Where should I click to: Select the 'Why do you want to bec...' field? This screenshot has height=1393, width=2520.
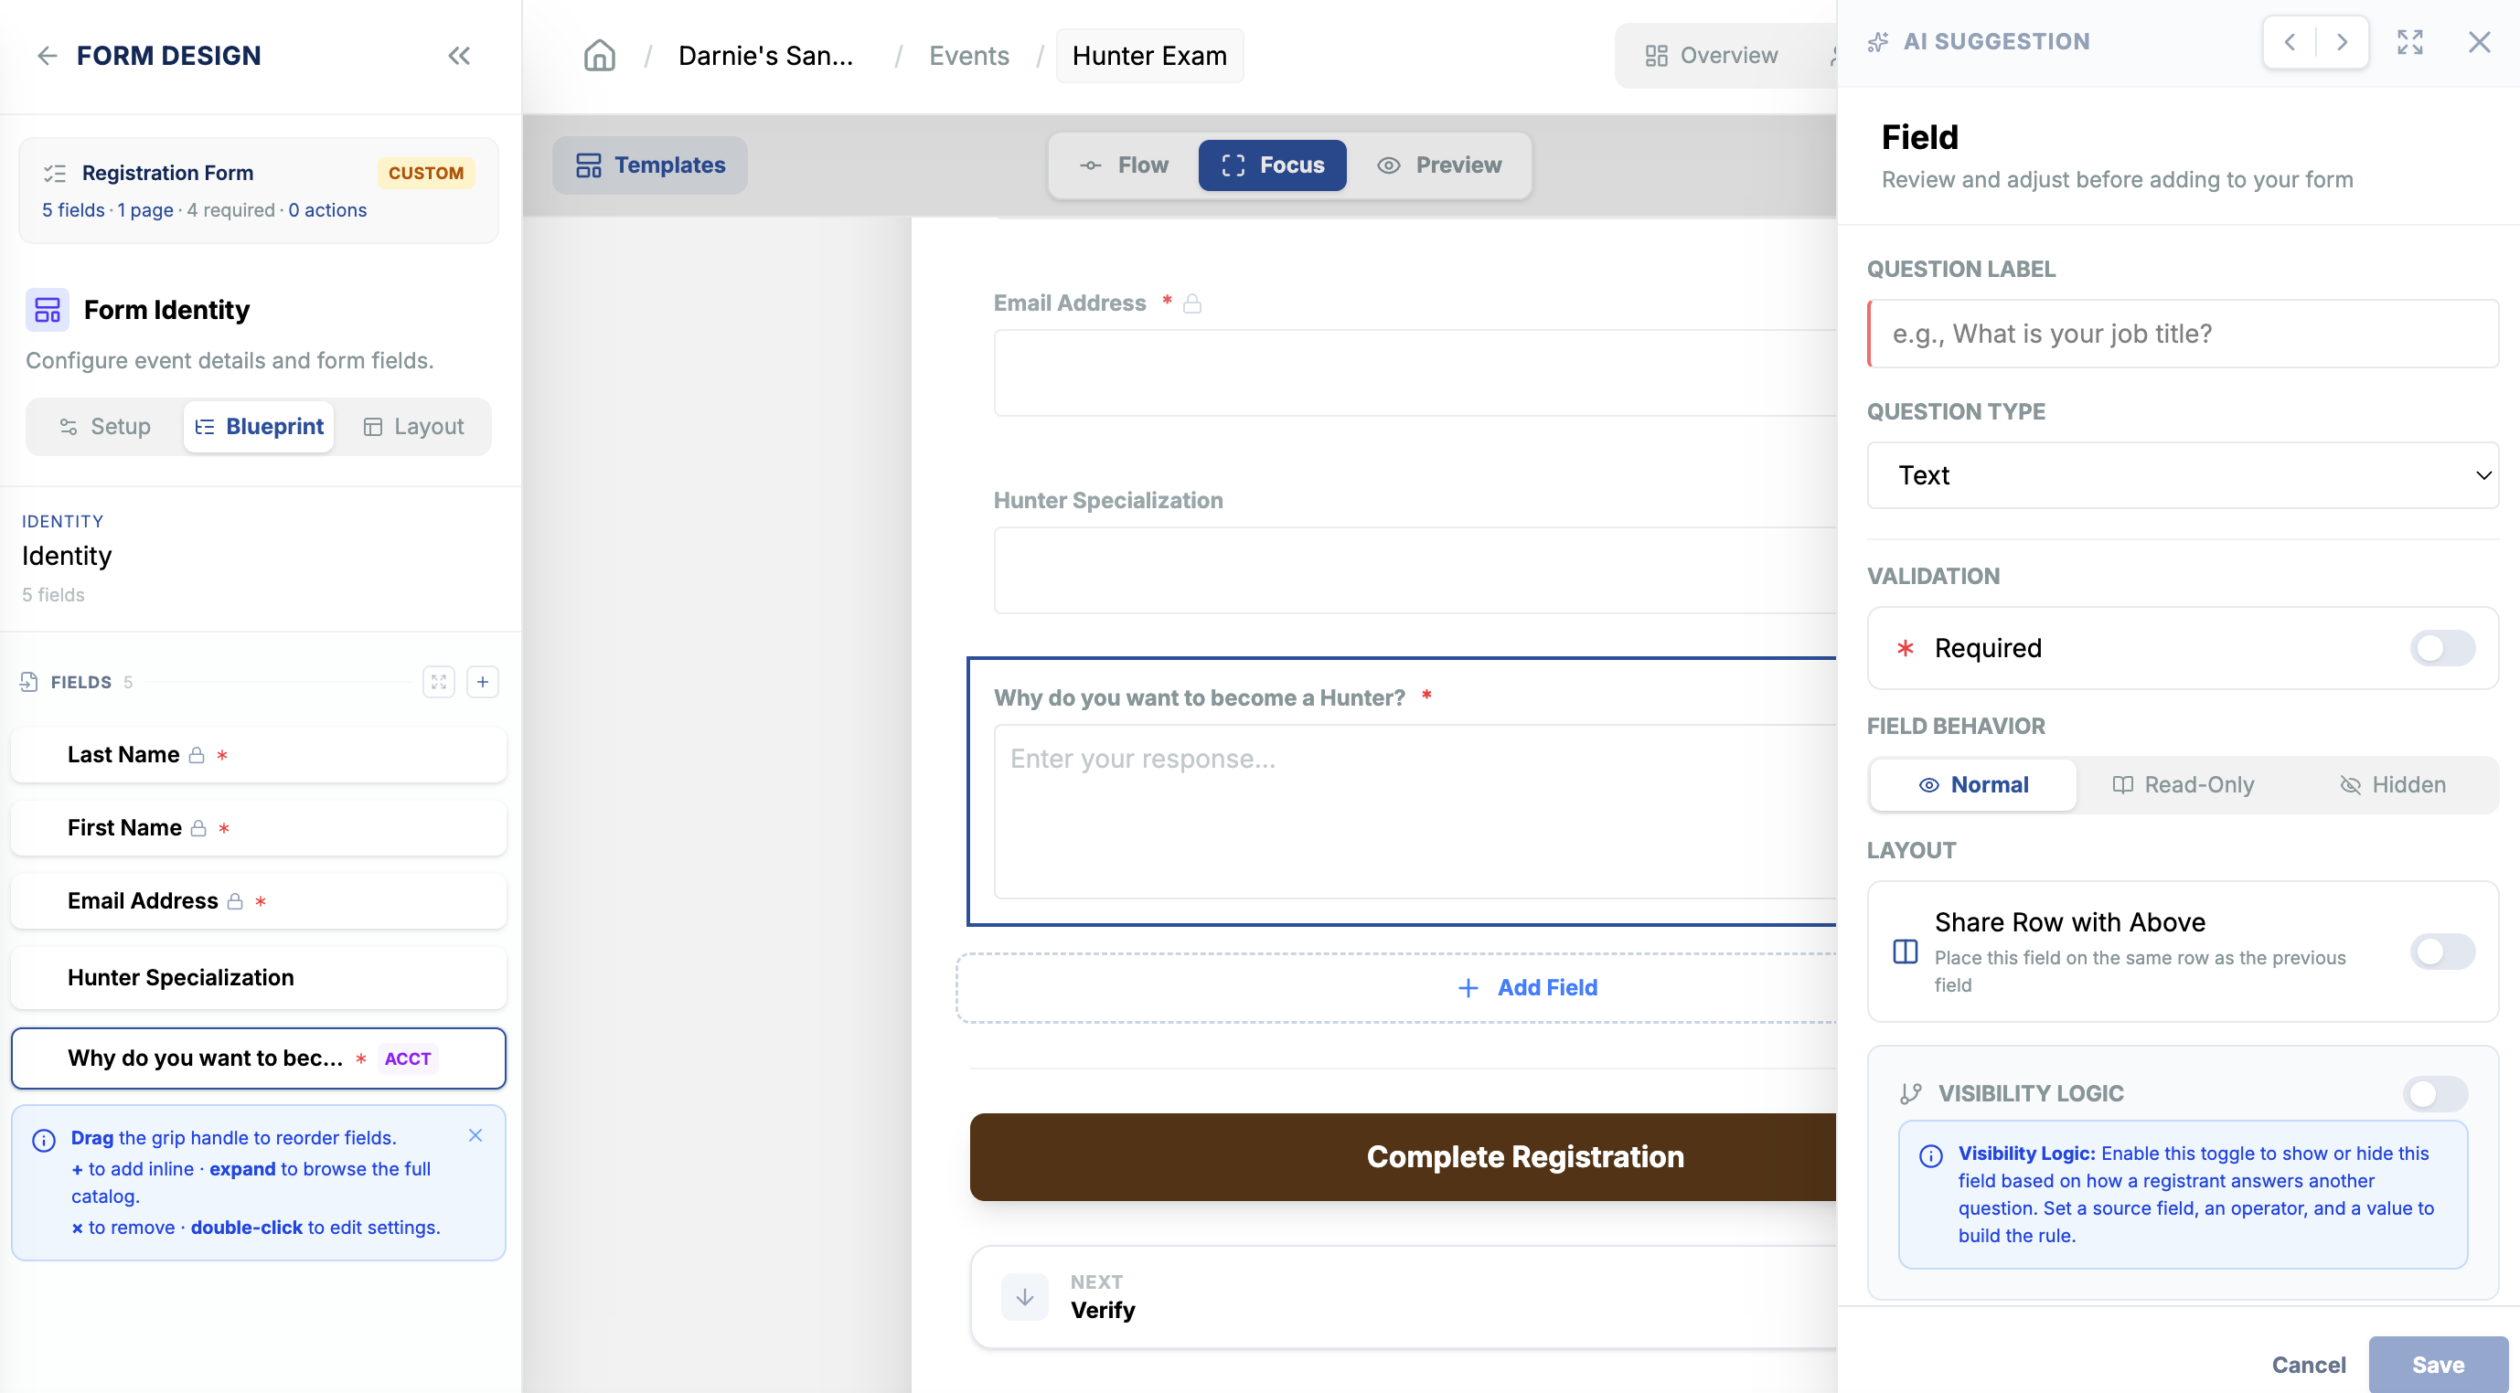tap(258, 1058)
